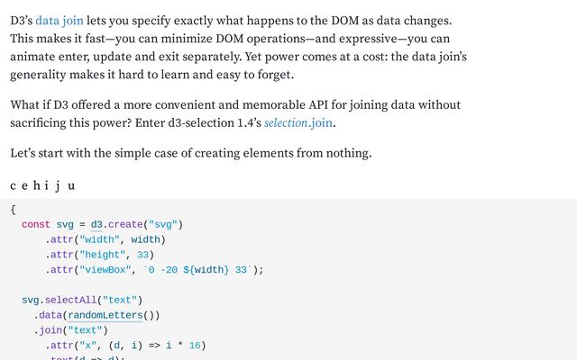Click the "x" attribute string
577x360 pixels.
pyautogui.click(x=88, y=345)
